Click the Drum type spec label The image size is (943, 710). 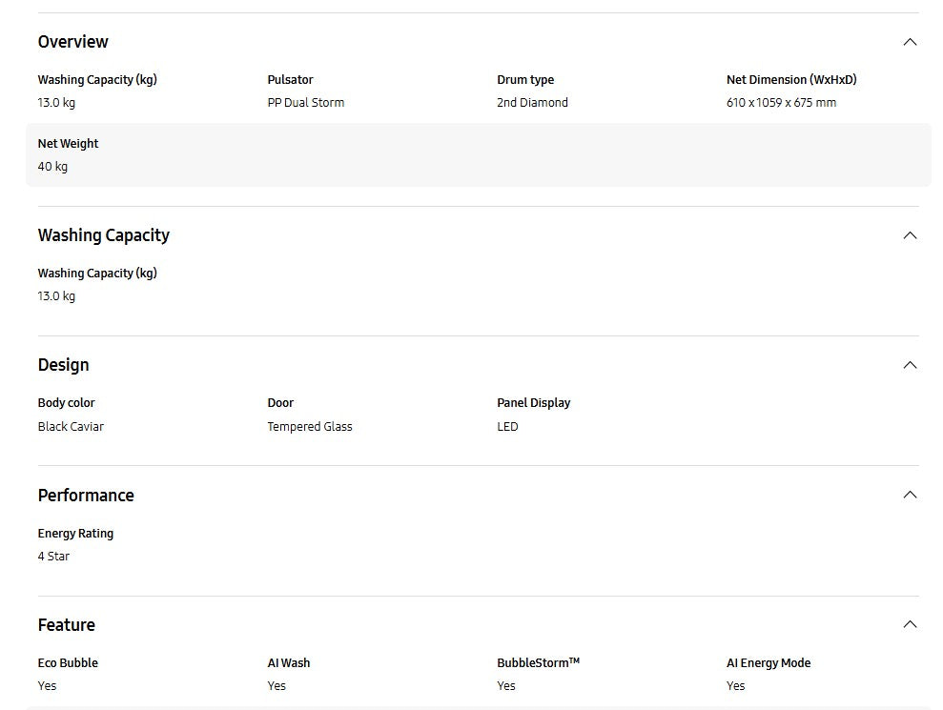pyautogui.click(x=525, y=80)
